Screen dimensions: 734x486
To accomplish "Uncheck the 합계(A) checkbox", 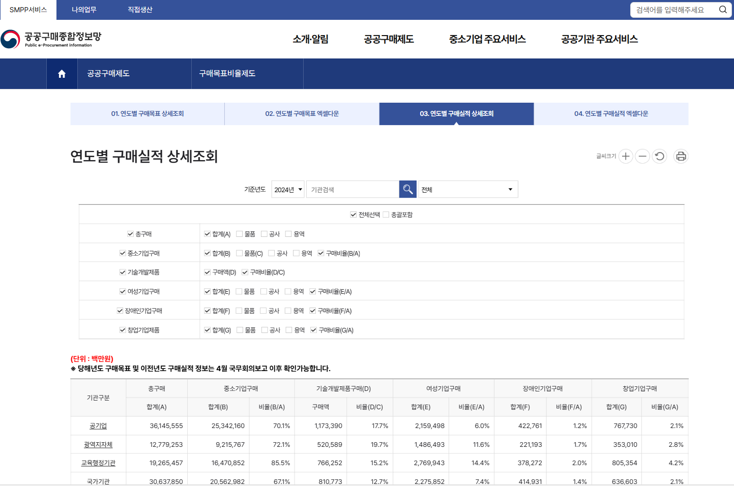I will (207, 234).
